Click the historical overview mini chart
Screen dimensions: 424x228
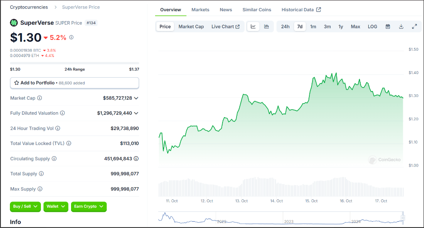[x=281, y=218]
